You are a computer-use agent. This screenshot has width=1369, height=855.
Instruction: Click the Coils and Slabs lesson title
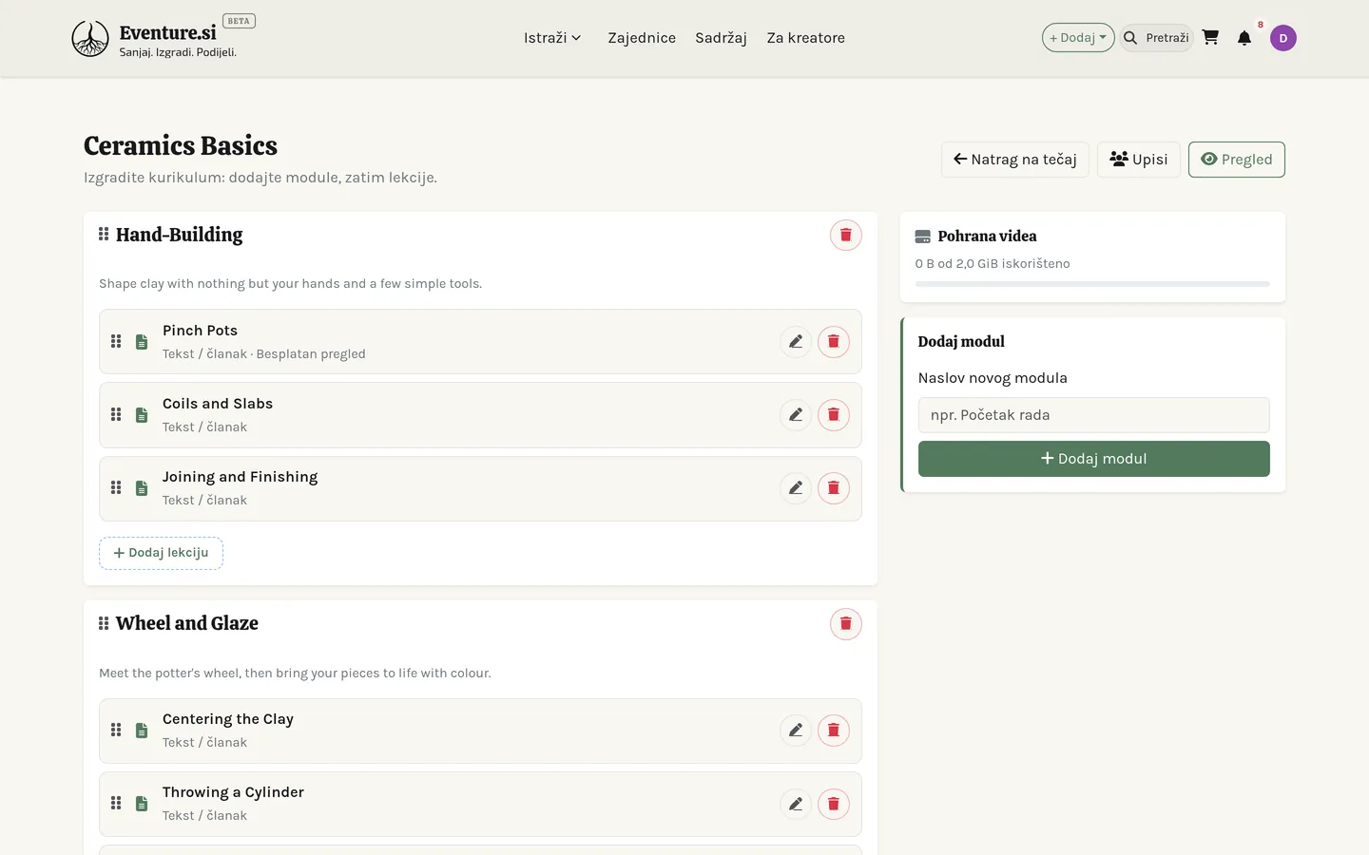218,404
